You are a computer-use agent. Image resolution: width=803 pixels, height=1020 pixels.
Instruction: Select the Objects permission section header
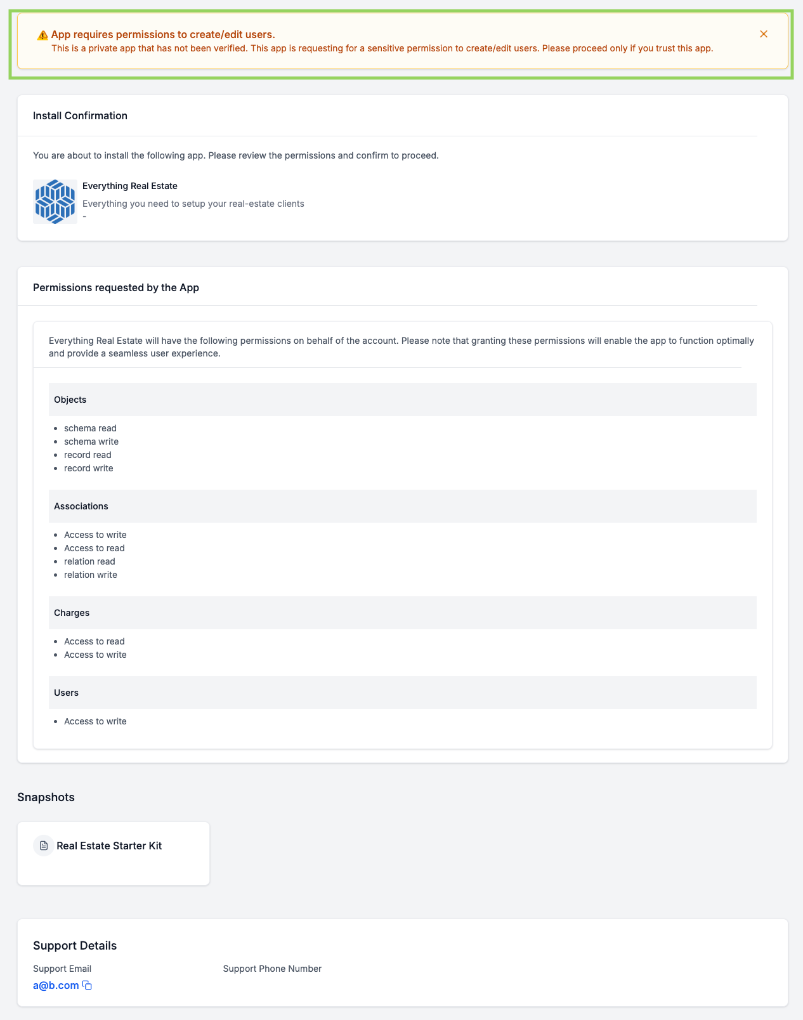pos(403,400)
